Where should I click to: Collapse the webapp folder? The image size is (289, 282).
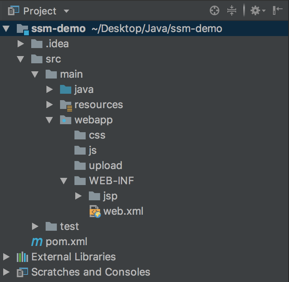(49, 120)
